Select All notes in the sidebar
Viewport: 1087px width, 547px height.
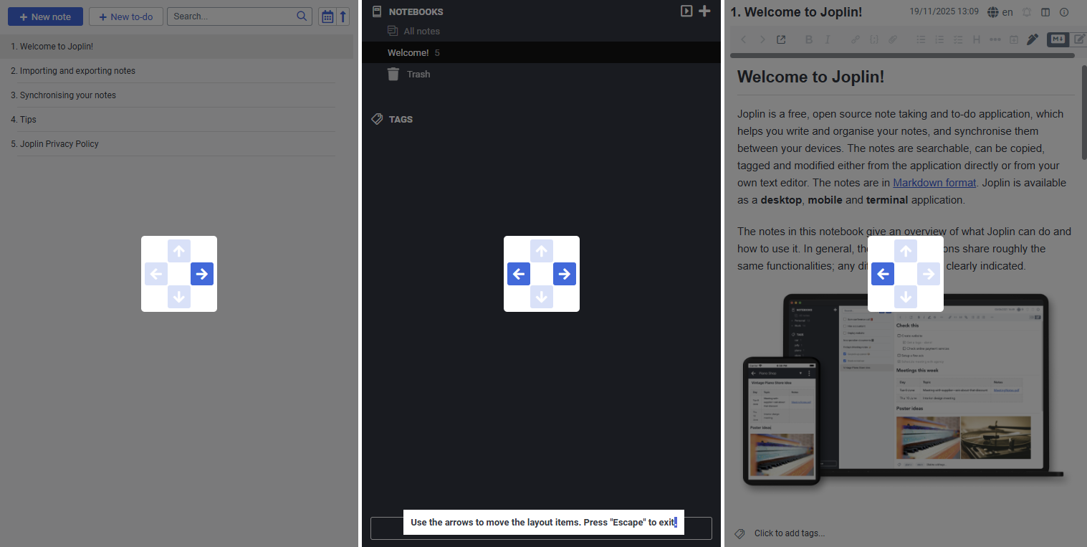421,31
